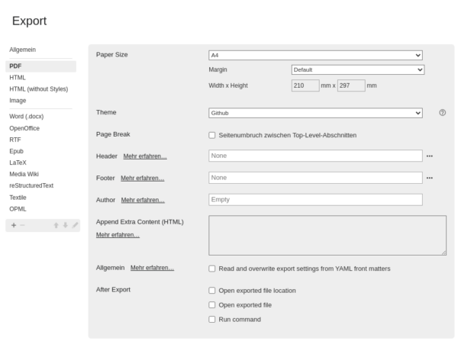The width and height of the screenshot is (458, 341).
Task: Click the move up arrow icon
Action: pos(56,225)
